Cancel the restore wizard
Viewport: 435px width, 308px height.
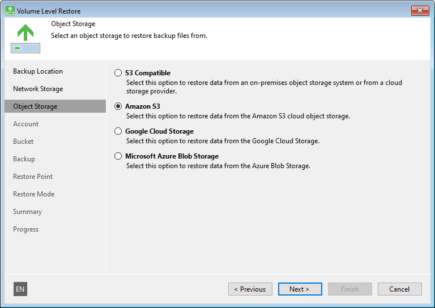400,289
